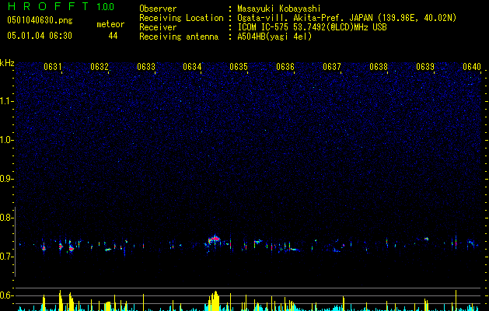Click the 0637 time marker

pyautogui.click(x=332, y=67)
